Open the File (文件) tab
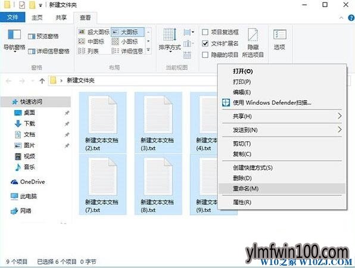Screen dimensions: 355x268 pos(13,17)
